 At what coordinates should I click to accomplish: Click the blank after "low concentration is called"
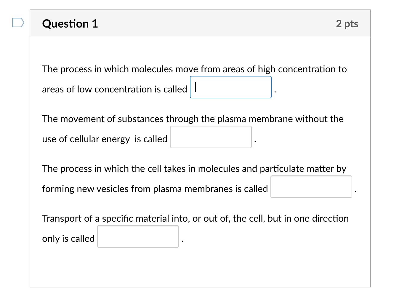230,87
